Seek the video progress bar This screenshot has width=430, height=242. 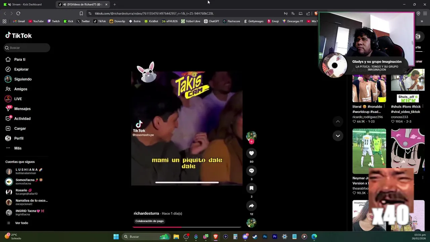[187, 227]
